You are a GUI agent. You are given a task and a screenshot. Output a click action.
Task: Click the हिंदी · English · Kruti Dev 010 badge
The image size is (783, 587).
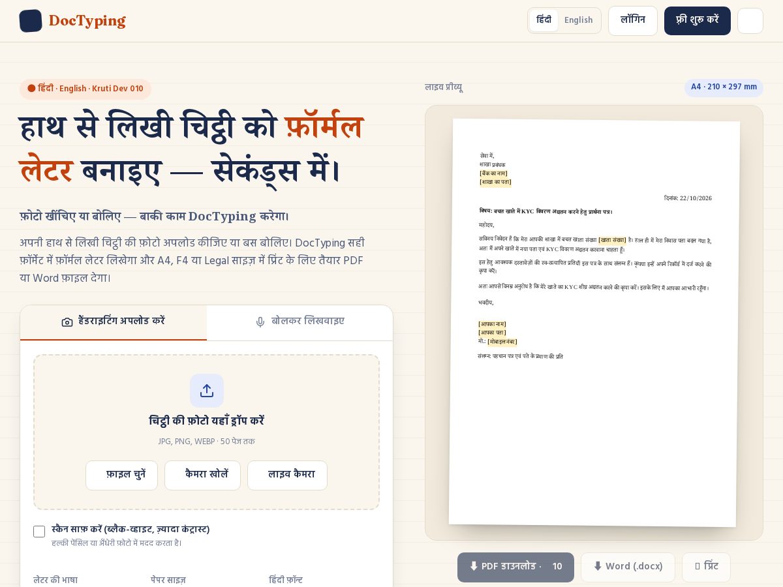coord(85,89)
